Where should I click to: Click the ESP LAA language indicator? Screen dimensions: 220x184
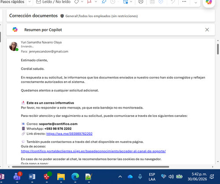(x=152, y=177)
